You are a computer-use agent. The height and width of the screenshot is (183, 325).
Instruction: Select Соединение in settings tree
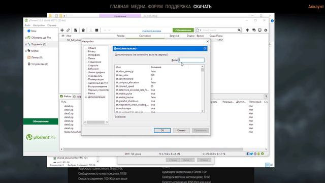point(94,62)
